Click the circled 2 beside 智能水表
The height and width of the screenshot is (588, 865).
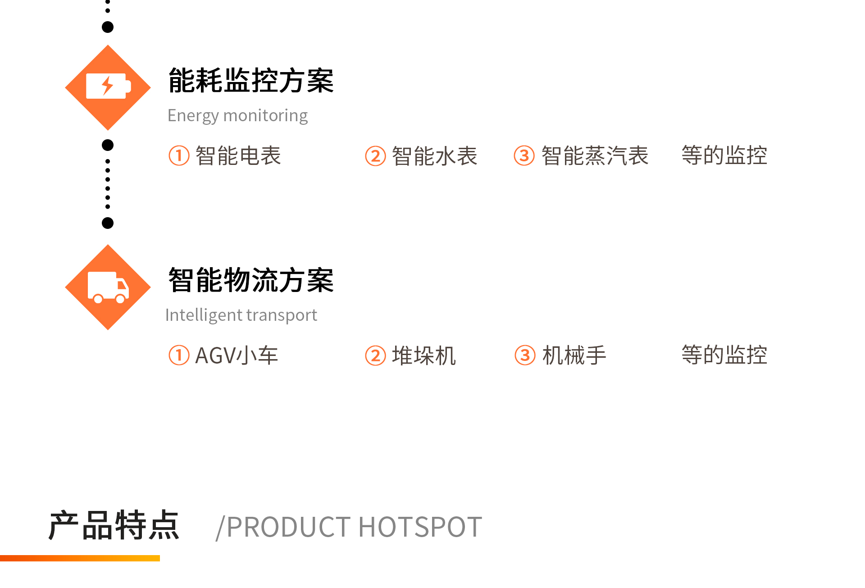[375, 156]
